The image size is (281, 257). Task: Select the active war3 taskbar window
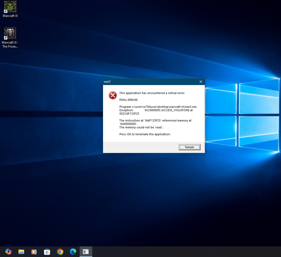click(86, 252)
